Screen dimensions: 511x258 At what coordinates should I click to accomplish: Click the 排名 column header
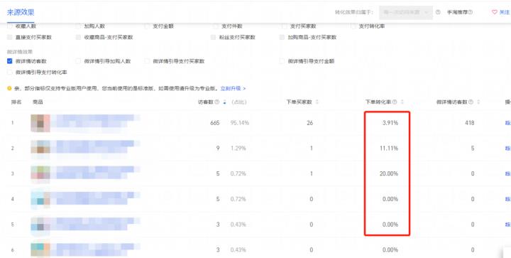click(x=16, y=102)
